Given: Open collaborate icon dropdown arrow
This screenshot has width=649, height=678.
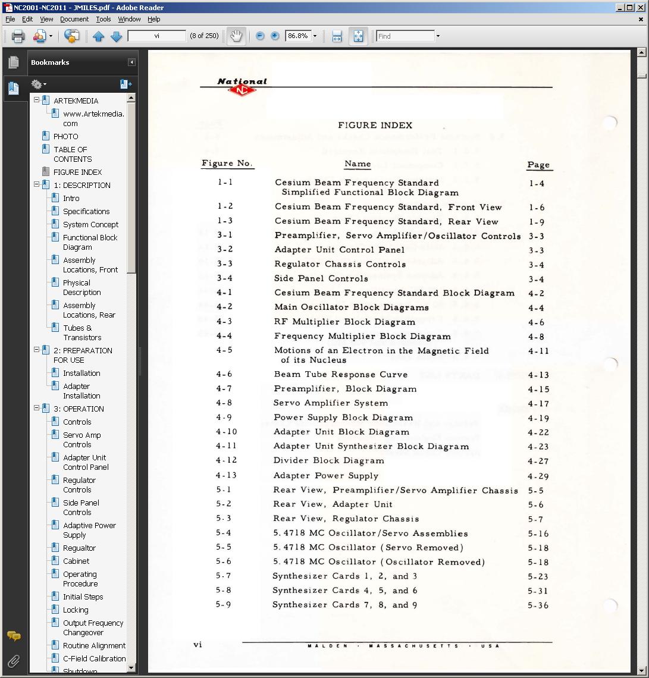Looking at the screenshot, I should [51, 36].
